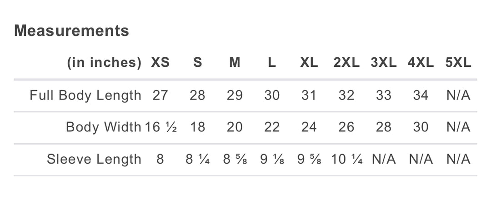Click the 3XL body width value 28

point(383,127)
